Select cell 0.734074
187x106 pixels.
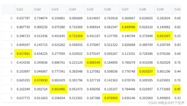pos(41,18)
